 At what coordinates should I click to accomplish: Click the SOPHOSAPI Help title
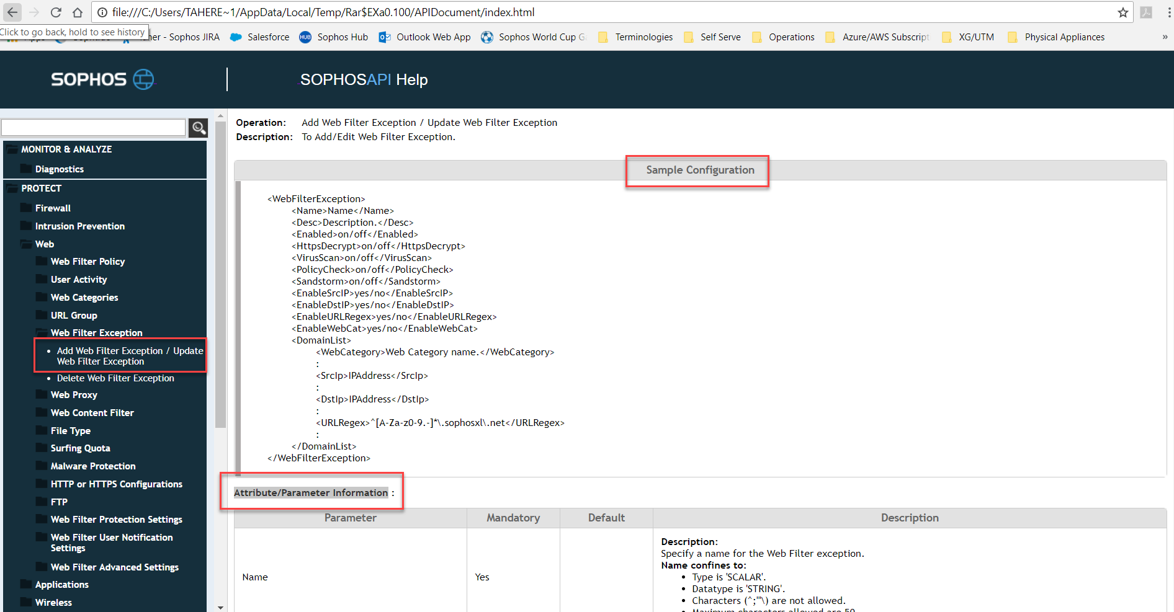click(364, 80)
